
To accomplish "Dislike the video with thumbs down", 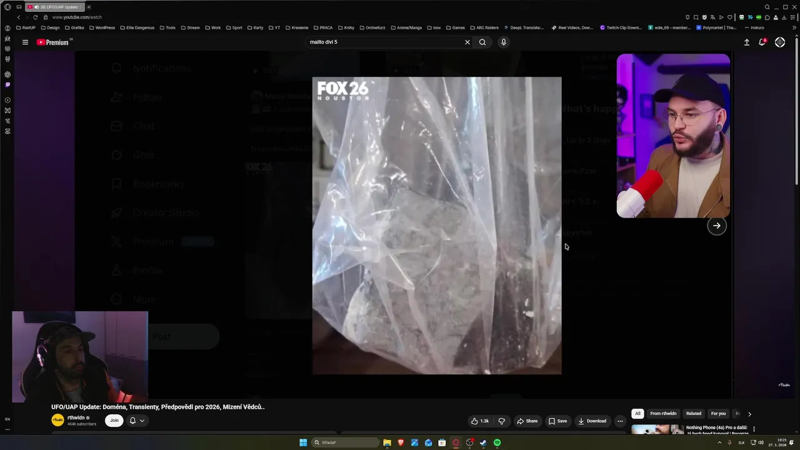I will click(501, 421).
